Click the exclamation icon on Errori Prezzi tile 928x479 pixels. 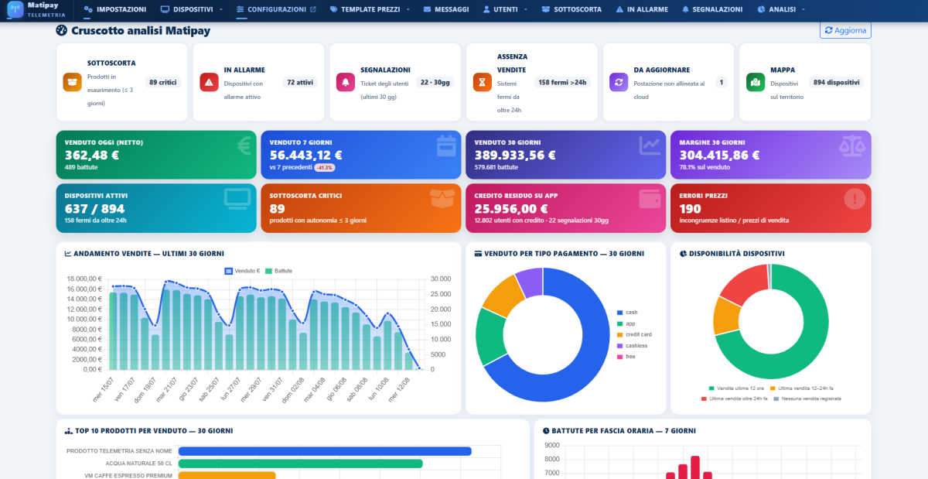point(855,199)
